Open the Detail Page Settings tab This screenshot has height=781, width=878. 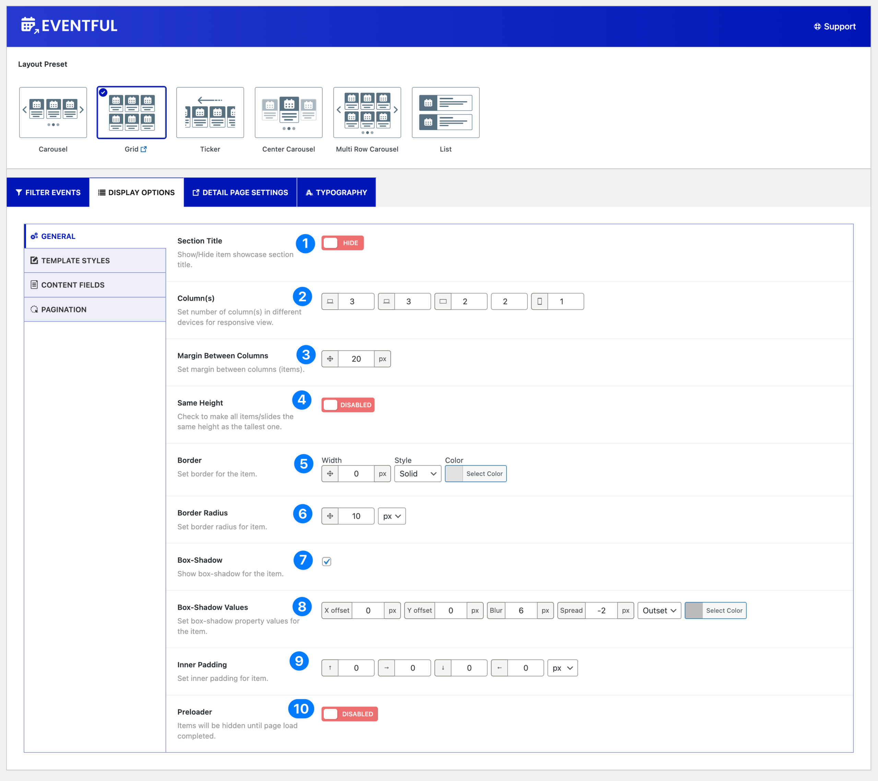240,192
